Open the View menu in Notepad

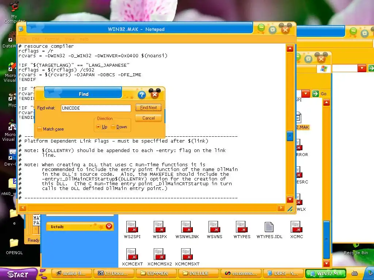(70, 39)
